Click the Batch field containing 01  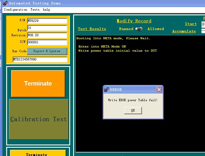pyautogui.click(x=47, y=28)
